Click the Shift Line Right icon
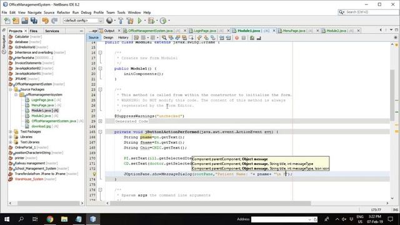 click(228, 37)
